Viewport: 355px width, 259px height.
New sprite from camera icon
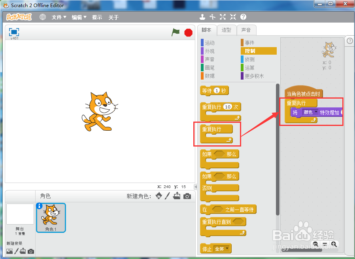coord(187,196)
